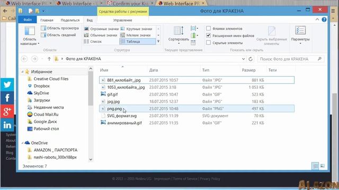Screen dimensions: 339x190
Task: Go forward in Explorer navigation
Action: pos(34,59)
